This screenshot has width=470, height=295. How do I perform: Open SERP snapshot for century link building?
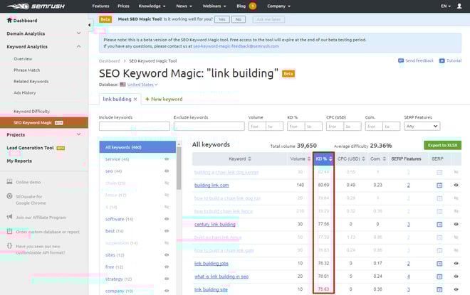click(x=439, y=224)
